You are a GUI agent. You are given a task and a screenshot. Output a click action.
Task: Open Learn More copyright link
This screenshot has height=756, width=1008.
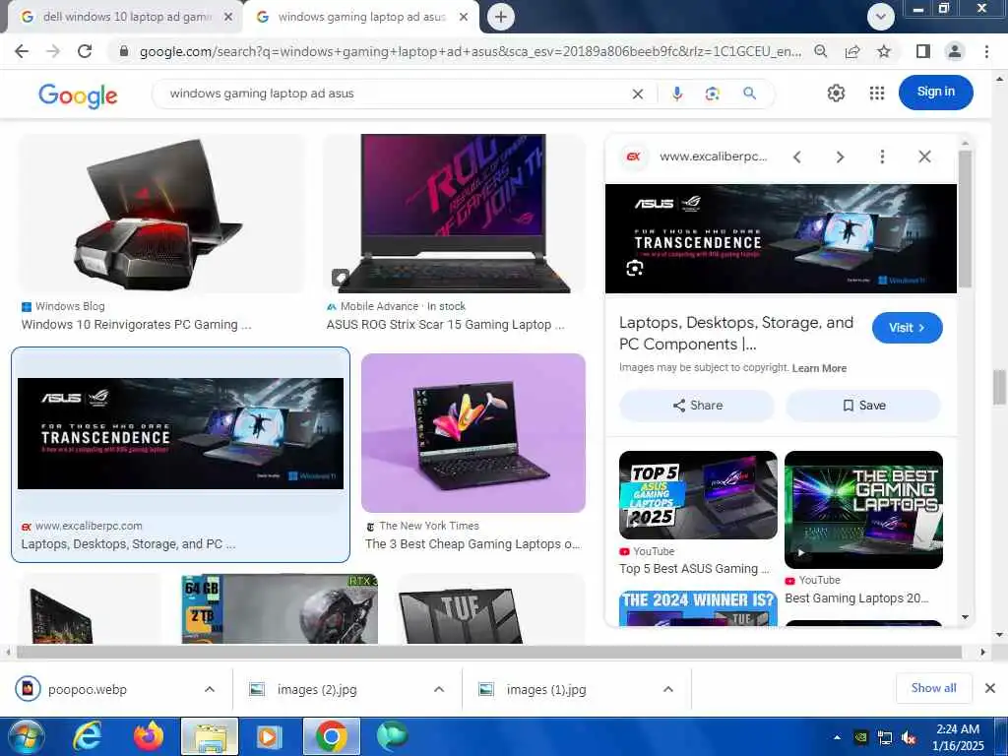819,368
